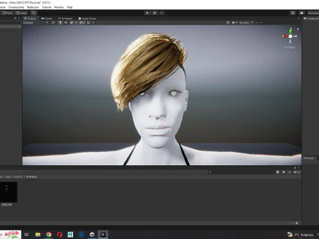Image resolution: width=319 pixels, height=239 pixels.
Task: Start Play mode in Unity
Action: coord(148,13)
